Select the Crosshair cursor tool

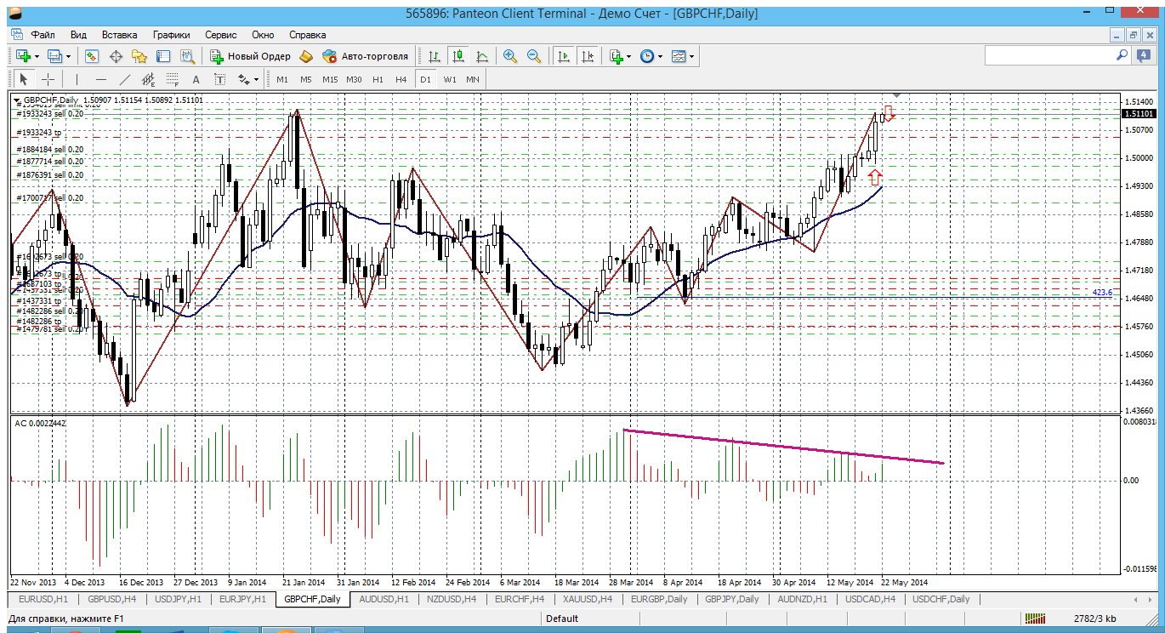pos(48,79)
